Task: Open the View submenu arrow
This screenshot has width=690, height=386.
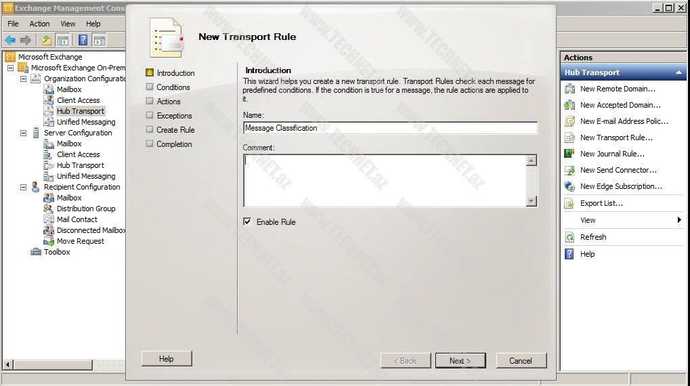Action: click(679, 220)
